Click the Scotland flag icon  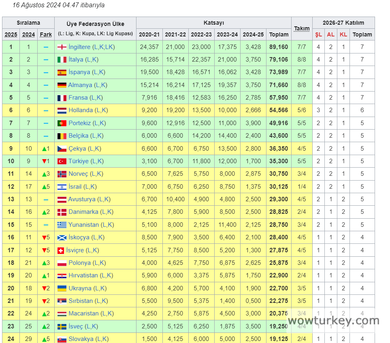[x=62, y=237]
